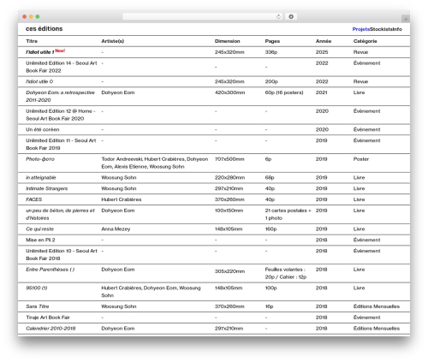Open un peu de béton, de pierres et d'histoires

click(x=60, y=214)
